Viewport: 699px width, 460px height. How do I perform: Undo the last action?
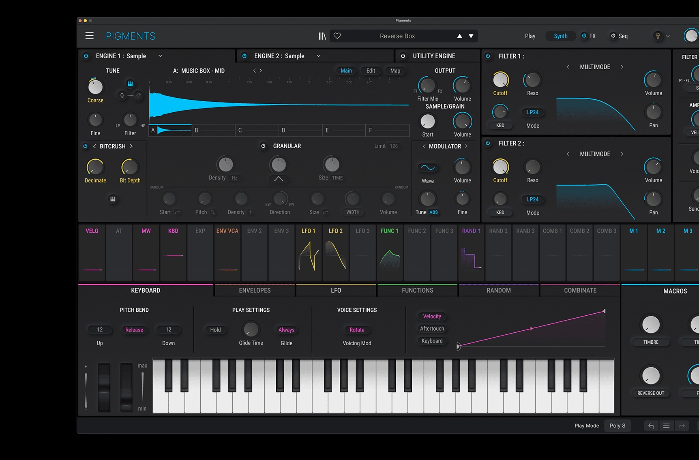(651, 426)
